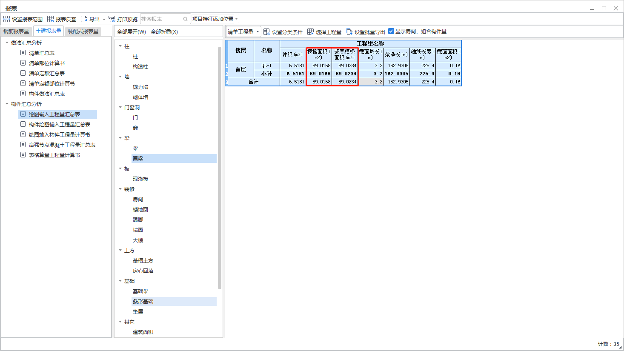Click the 模板面积 column header
The width and height of the screenshot is (624, 351).
[x=319, y=54]
